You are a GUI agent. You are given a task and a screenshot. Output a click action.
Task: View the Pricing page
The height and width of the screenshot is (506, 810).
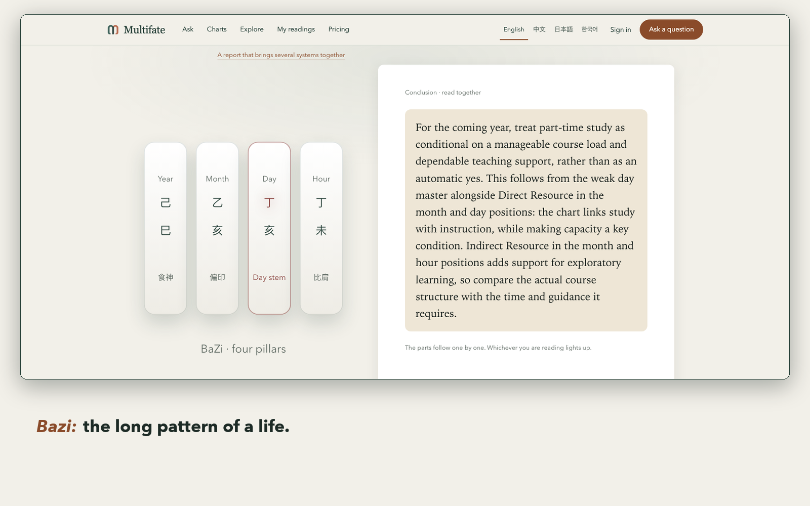click(x=339, y=29)
